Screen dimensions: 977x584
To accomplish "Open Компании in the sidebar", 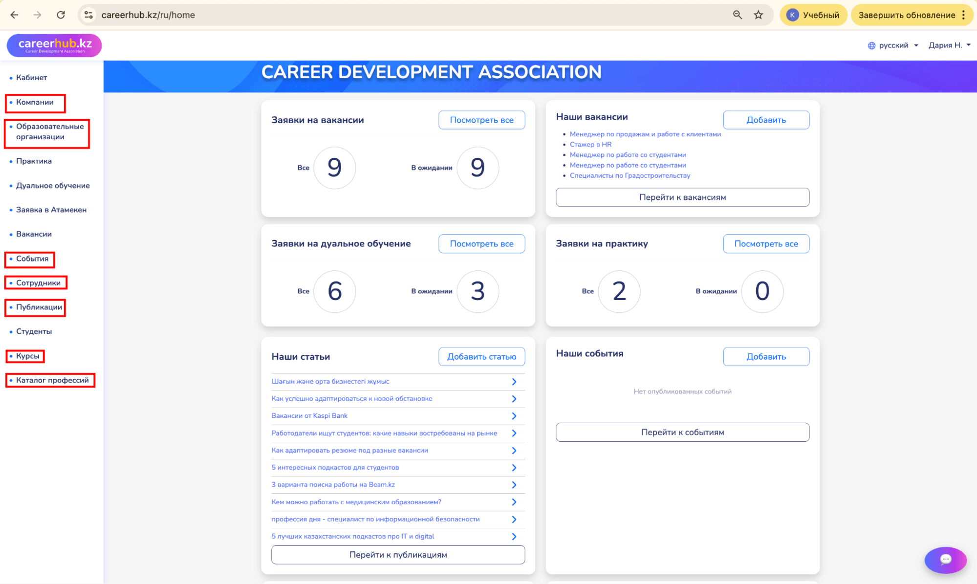I will pyautogui.click(x=35, y=102).
